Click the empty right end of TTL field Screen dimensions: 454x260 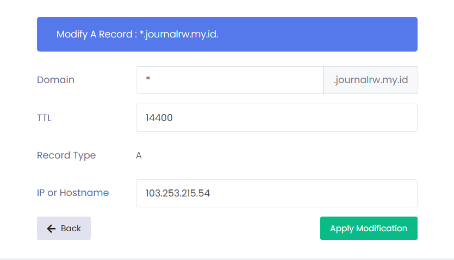pos(391,118)
